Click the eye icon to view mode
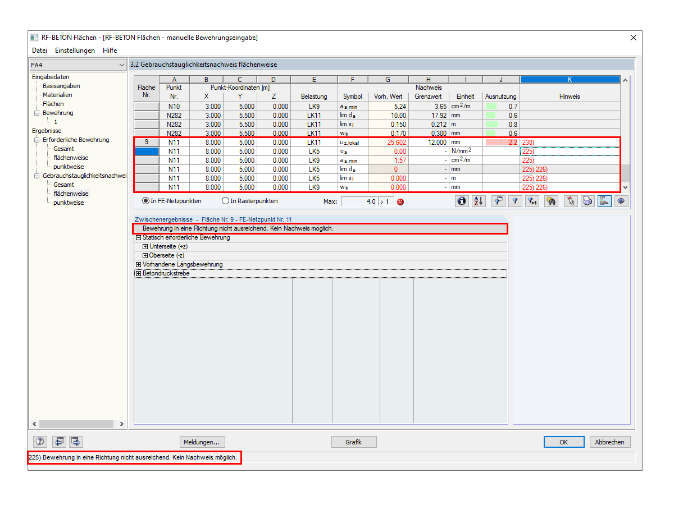 click(x=621, y=201)
